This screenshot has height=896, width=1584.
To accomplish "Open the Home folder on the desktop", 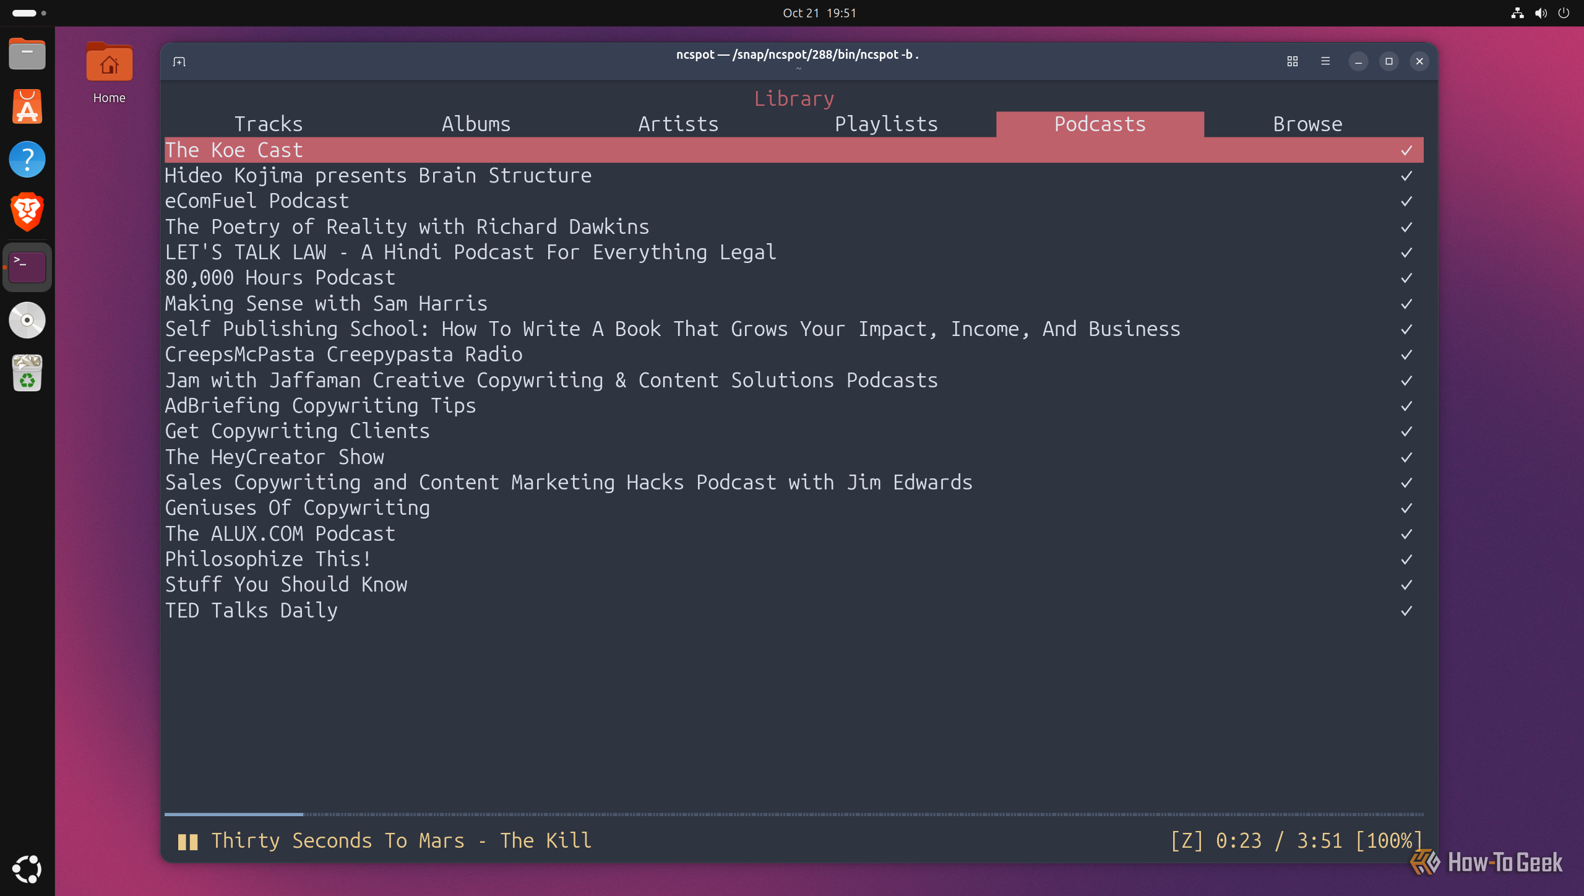I will [109, 73].
